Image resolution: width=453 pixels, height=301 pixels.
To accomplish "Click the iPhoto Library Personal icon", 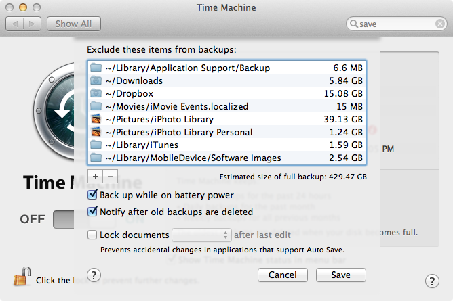I will (96, 132).
